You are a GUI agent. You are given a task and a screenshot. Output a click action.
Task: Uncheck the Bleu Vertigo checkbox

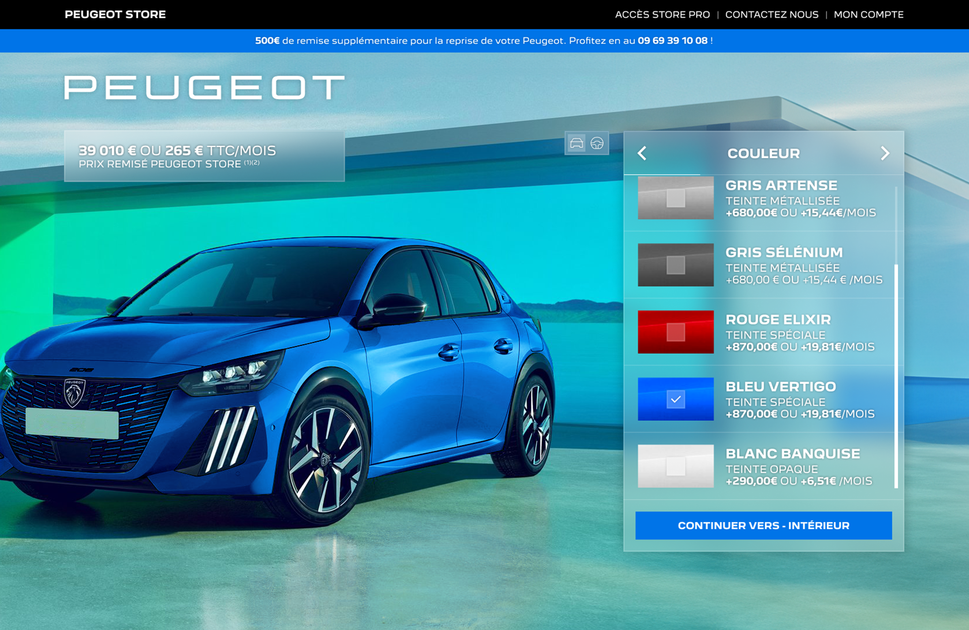tap(675, 399)
